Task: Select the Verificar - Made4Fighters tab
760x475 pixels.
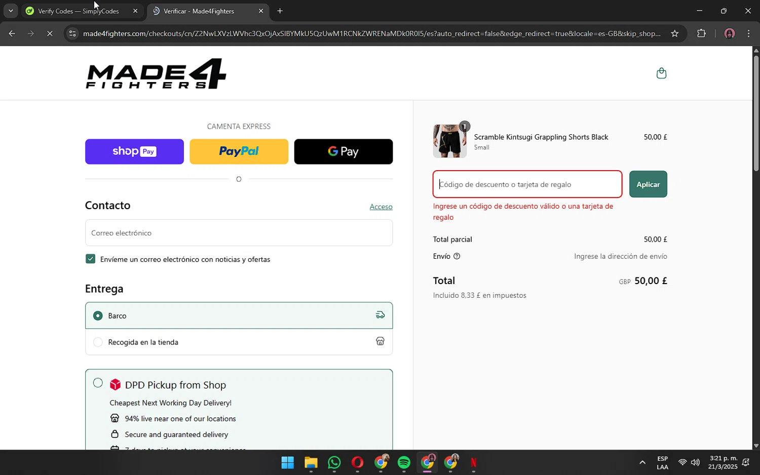Action: coord(208,11)
